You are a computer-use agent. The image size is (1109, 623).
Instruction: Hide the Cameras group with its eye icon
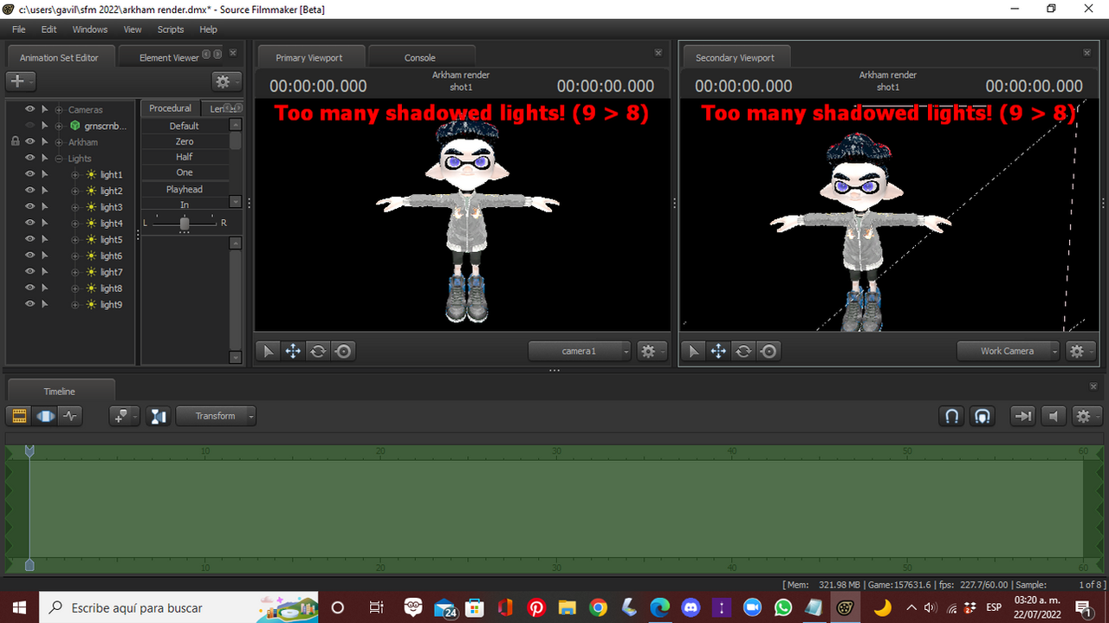point(30,109)
